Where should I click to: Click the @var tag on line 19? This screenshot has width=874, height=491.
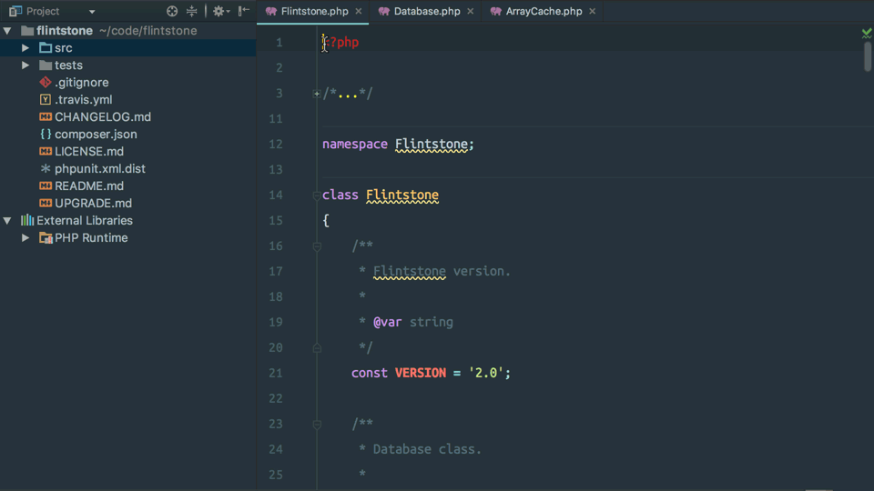tap(388, 322)
